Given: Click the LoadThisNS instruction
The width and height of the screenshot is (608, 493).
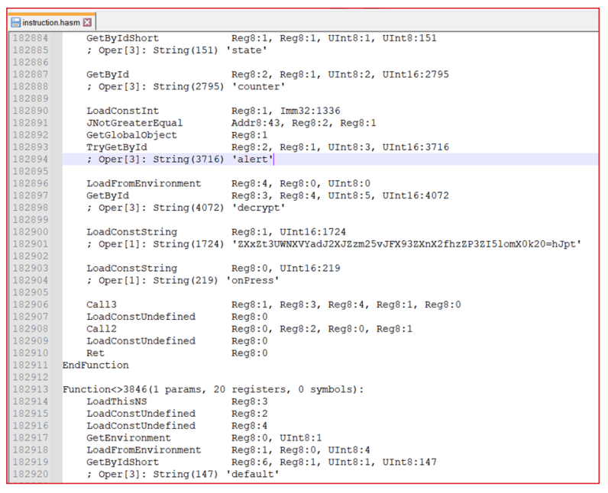Looking at the screenshot, I should click(116, 401).
